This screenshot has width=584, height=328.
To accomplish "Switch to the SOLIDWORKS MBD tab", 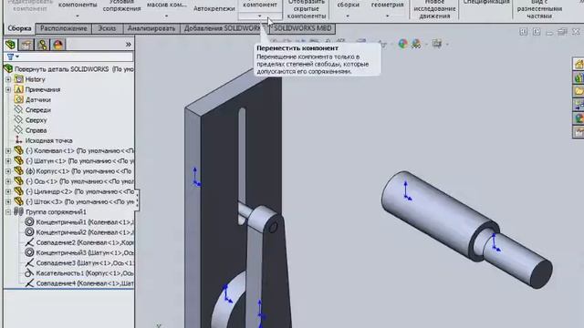I will pos(302,28).
